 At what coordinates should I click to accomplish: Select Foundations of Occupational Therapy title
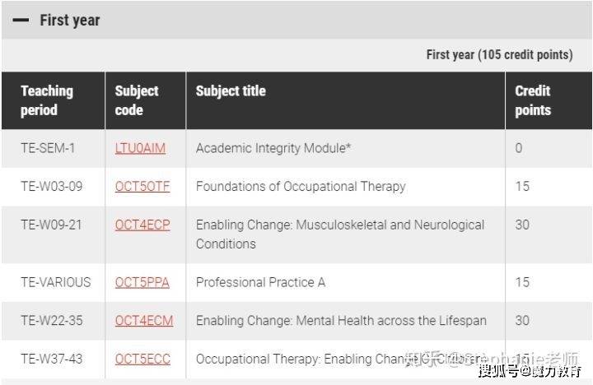pyautogui.click(x=301, y=186)
